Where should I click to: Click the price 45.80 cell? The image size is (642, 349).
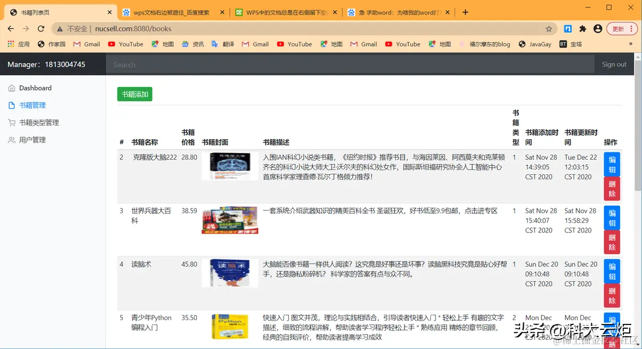[189, 265]
